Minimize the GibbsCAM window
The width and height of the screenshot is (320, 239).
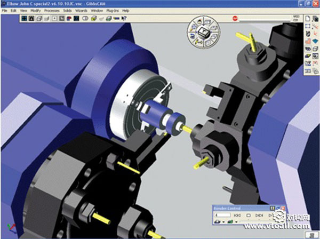tap(301, 4)
